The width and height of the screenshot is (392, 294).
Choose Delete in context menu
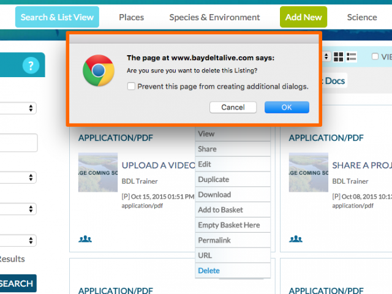point(233,271)
